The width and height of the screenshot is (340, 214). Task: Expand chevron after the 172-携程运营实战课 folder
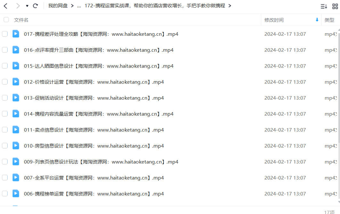(230, 6)
